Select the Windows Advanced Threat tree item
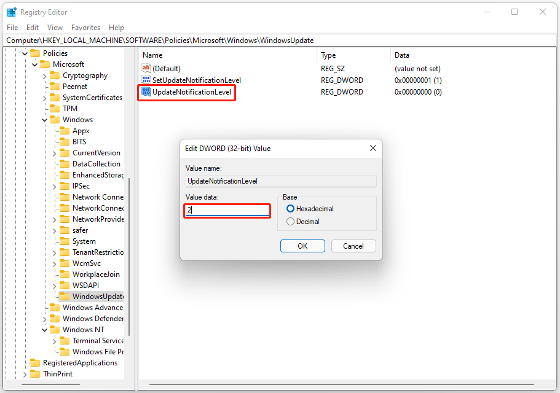The height and width of the screenshot is (393, 560). click(x=93, y=308)
